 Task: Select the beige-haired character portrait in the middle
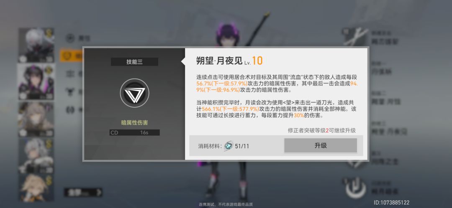(36, 119)
